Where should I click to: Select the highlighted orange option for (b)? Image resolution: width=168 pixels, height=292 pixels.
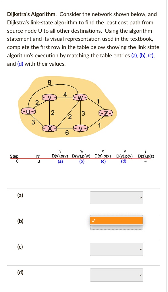117,221
